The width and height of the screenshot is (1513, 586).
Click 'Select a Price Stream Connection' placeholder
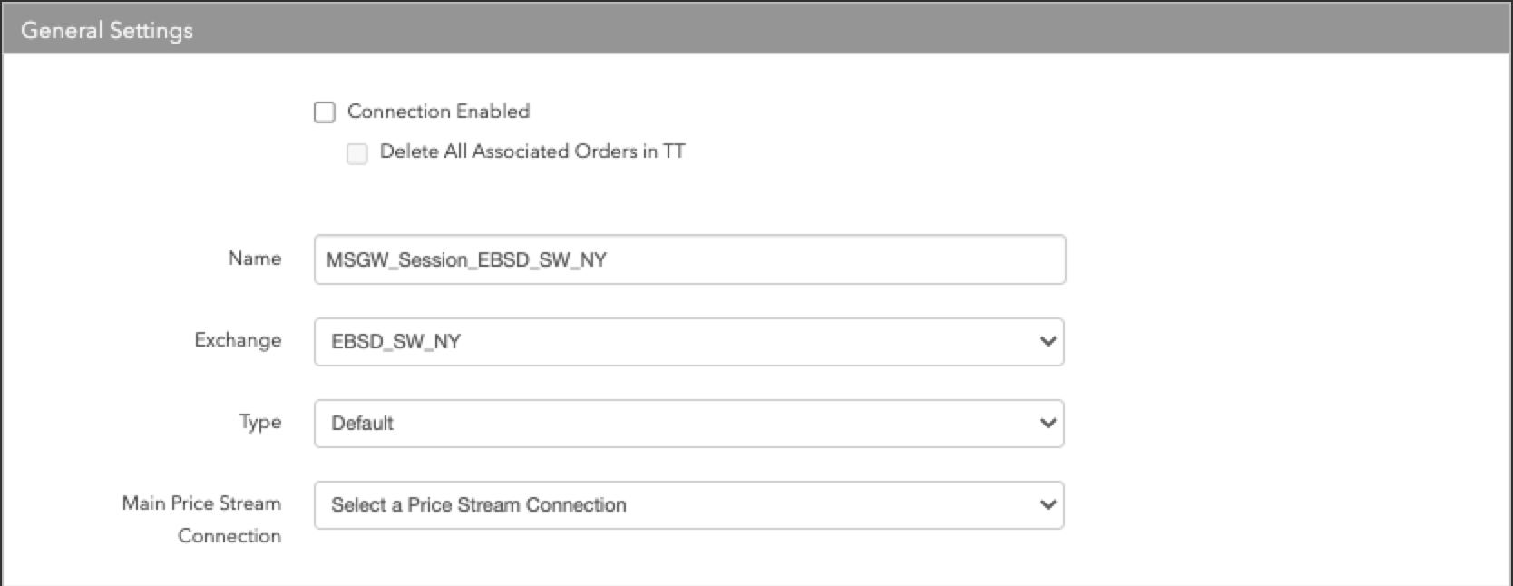coord(479,505)
